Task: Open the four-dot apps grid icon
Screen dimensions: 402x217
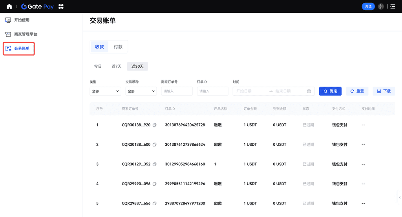Action: click(61, 7)
